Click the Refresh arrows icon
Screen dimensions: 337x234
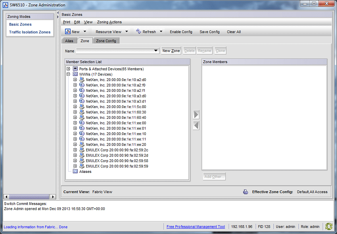coord(139,31)
